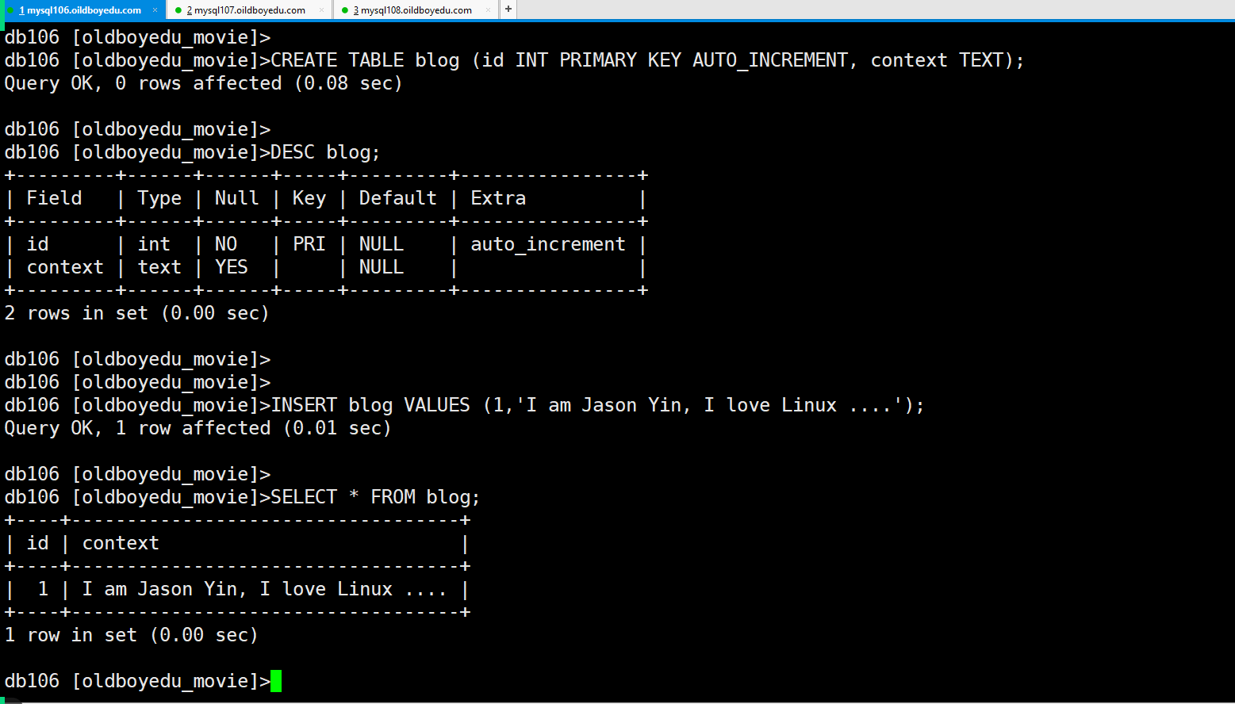
Task: Open a new session tab with plus button
Action: (x=508, y=10)
